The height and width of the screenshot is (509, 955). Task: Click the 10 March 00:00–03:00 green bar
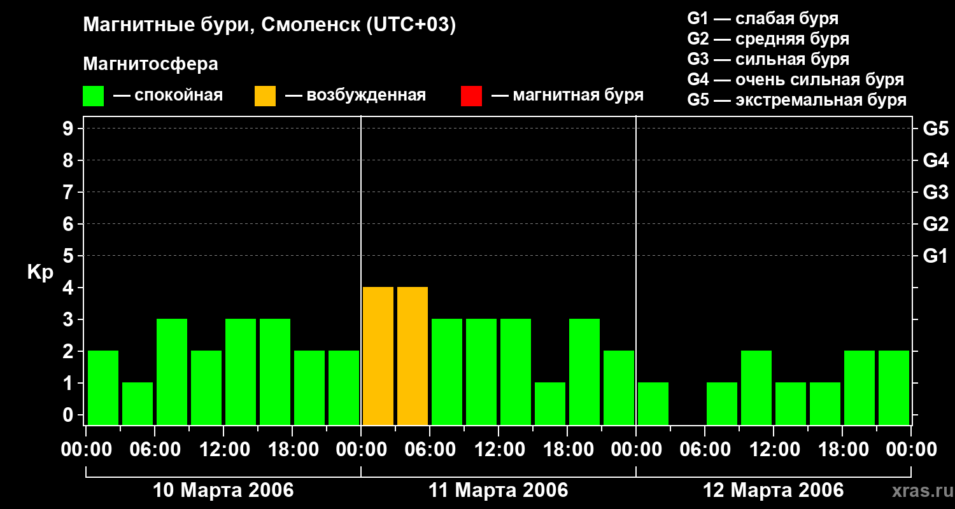coord(103,388)
